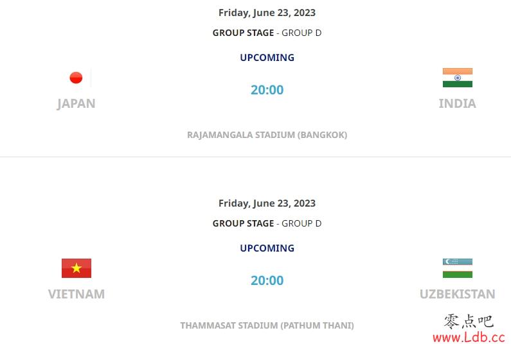
Task: Open the INDIA team name link
Action: [x=457, y=103]
